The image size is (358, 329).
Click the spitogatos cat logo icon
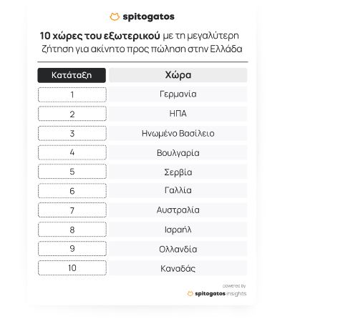pyautogui.click(x=115, y=17)
